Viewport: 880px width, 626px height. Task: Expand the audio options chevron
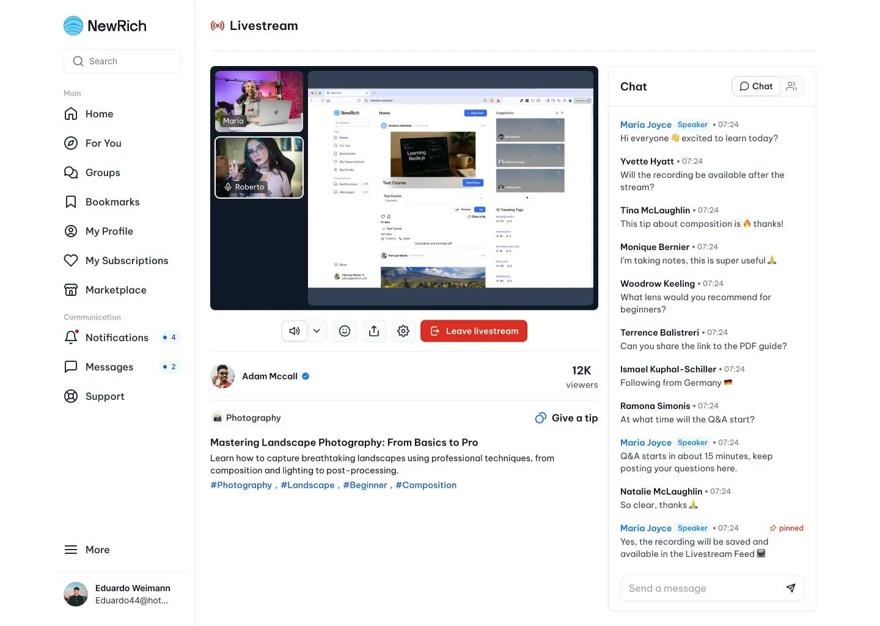tap(317, 331)
